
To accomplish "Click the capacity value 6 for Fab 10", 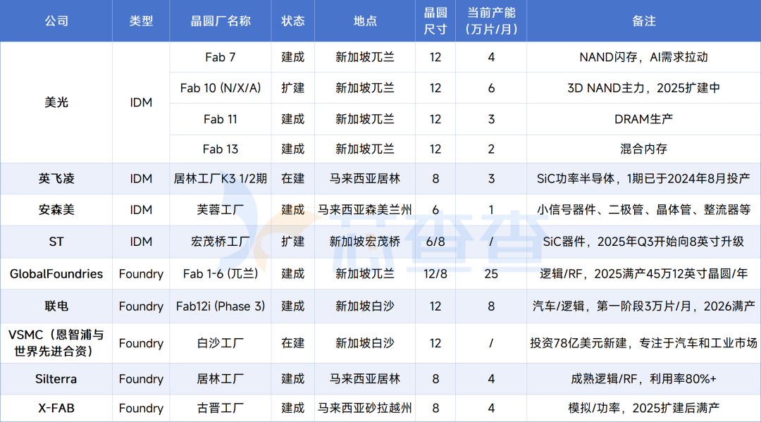I will tap(491, 88).
